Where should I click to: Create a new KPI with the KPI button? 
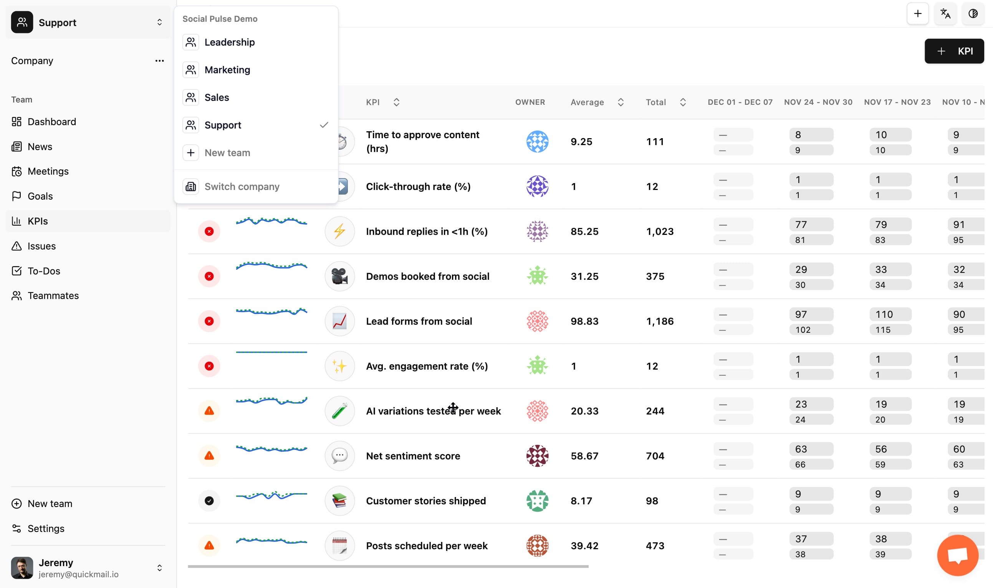pyautogui.click(x=954, y=51)
